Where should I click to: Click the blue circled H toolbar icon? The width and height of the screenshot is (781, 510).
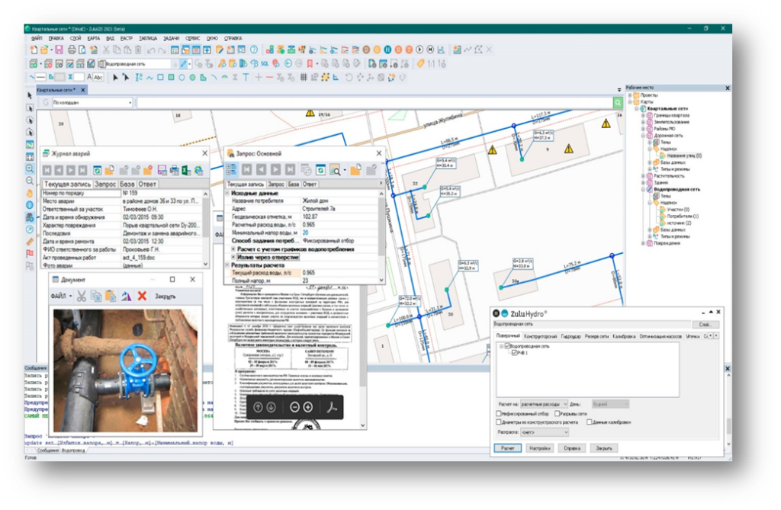387,50
